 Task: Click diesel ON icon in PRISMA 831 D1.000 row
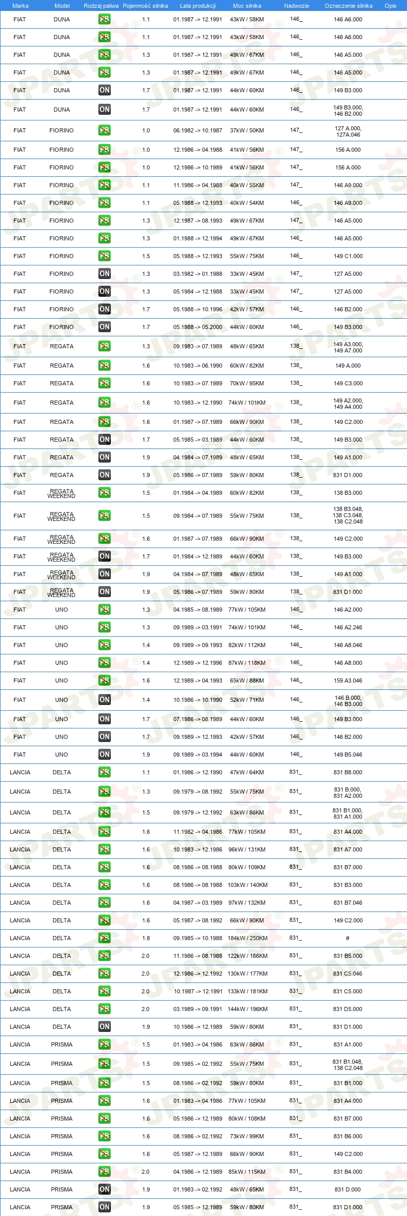pyautogui.click(x=105, y=1207)
